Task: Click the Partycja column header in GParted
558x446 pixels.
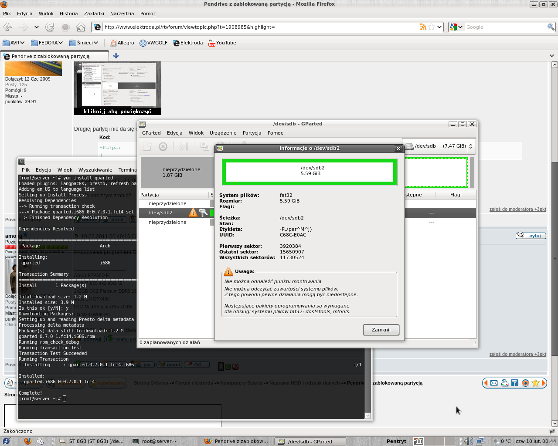Action: click(174, 195)
